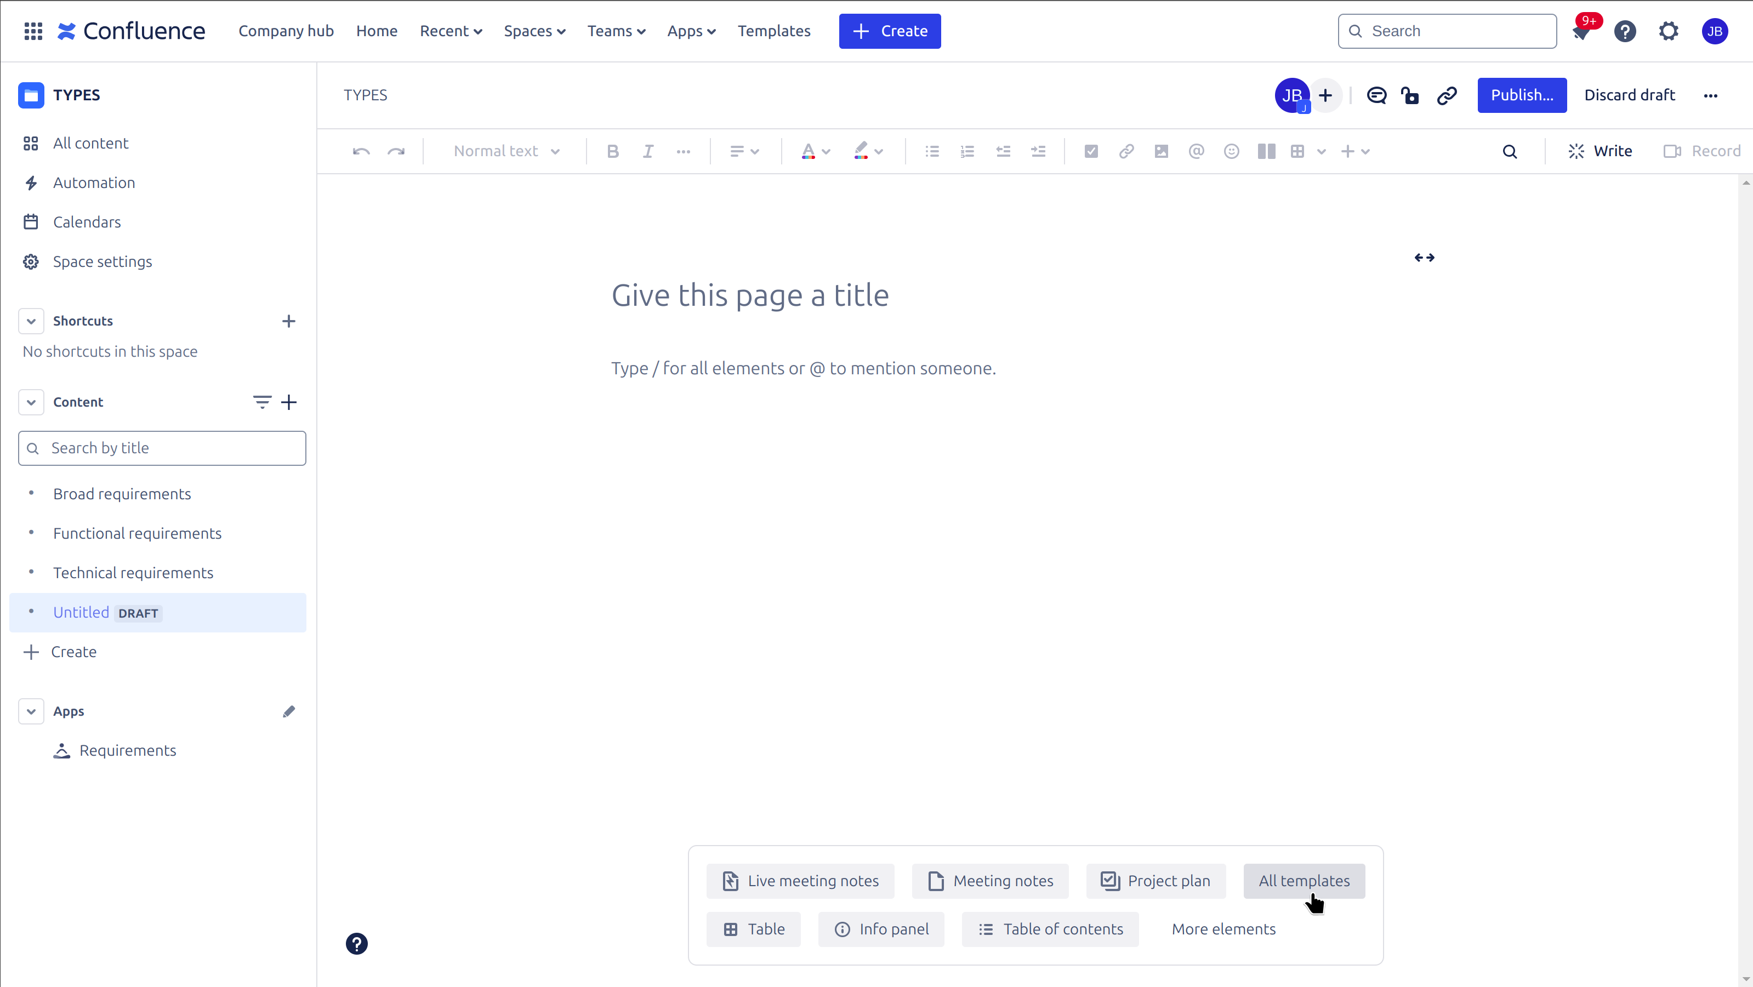Image resolution: width=1753 pixels, height=987 pixels.
Task: Open inline comments via the comment bubble icon
Action: pos(1376,95)
